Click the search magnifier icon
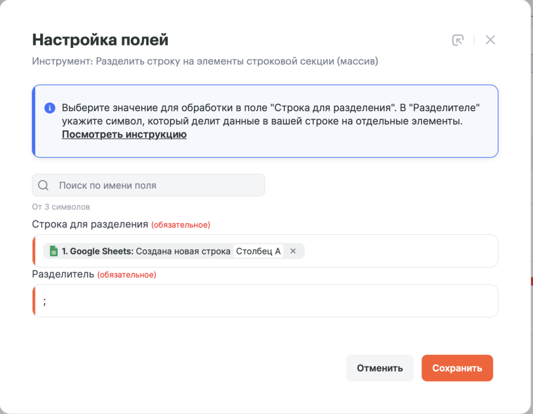The height and width of the screenshot is (414, 533). pos(43,185)
